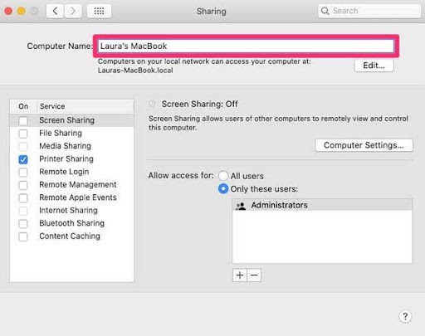Enable the Screen Sharing checkbox

[x=23, y=120]
